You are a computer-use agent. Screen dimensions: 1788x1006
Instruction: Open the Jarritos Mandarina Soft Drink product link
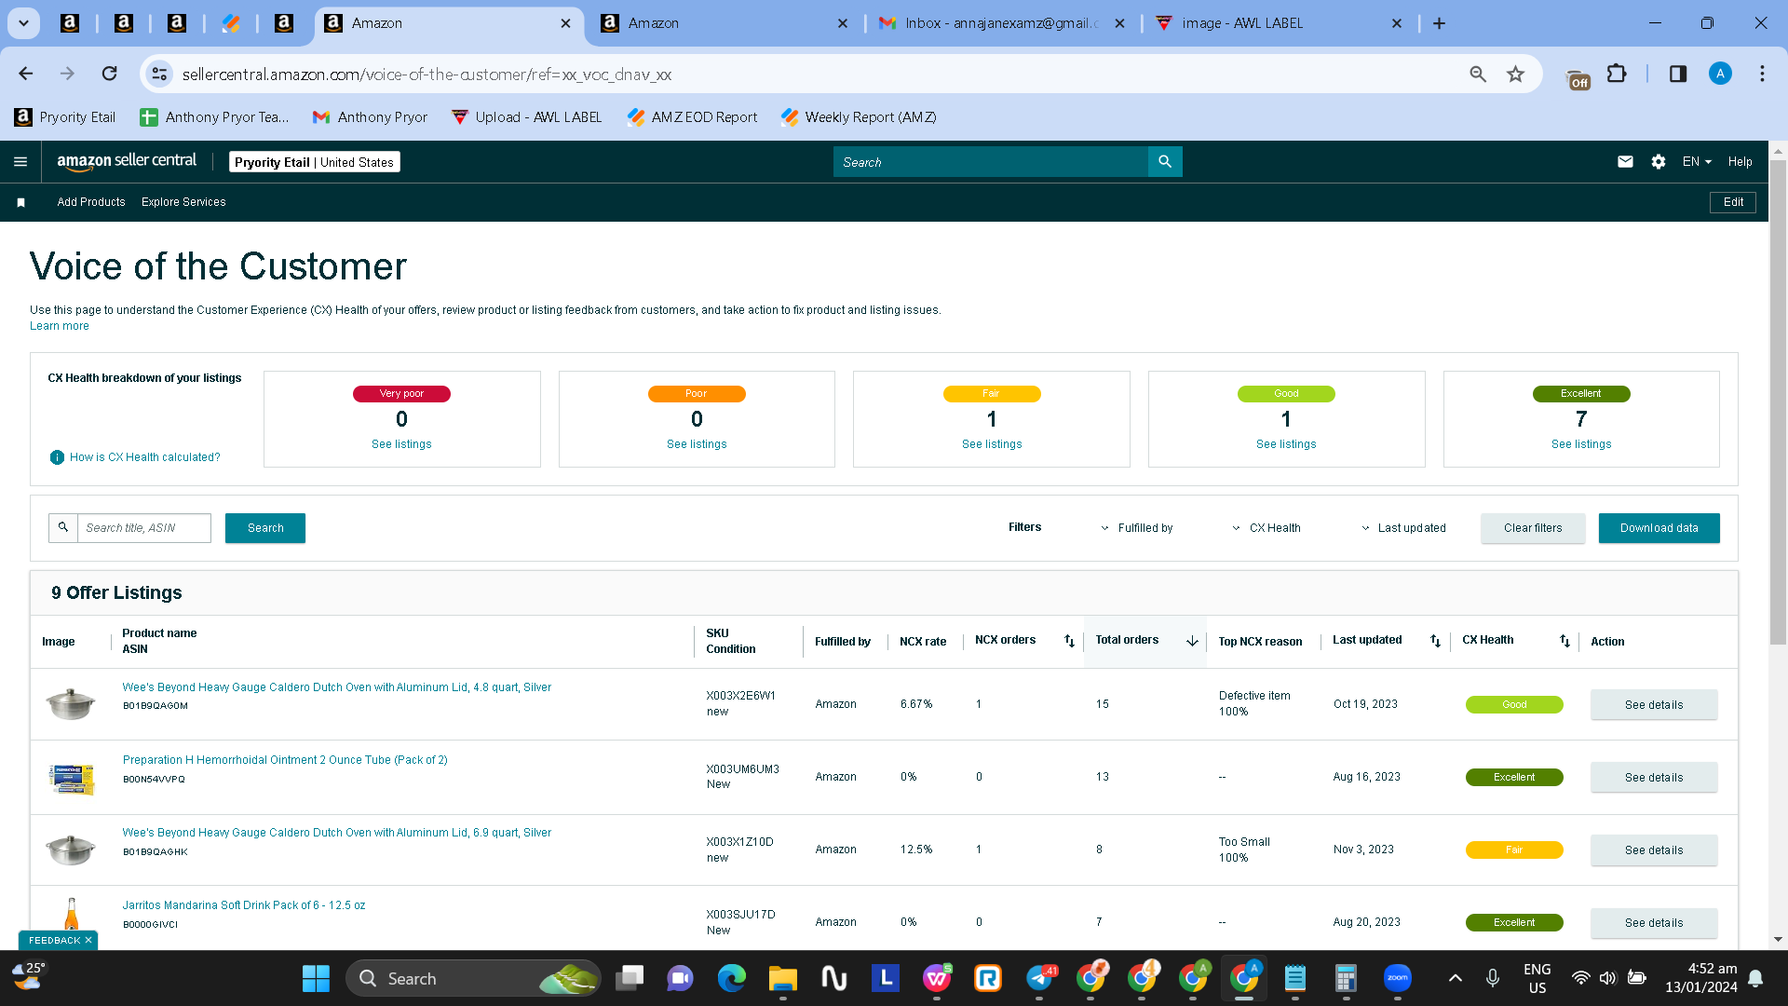pyautogui.click(x=244, y=905)
